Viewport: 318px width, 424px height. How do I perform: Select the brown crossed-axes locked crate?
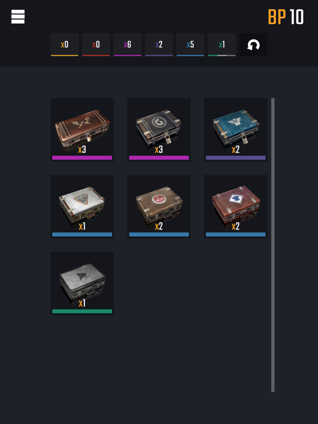pos(82,130)
